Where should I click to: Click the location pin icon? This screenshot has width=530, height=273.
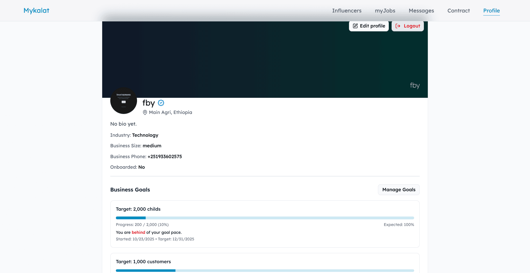click(x=145, y=112)
